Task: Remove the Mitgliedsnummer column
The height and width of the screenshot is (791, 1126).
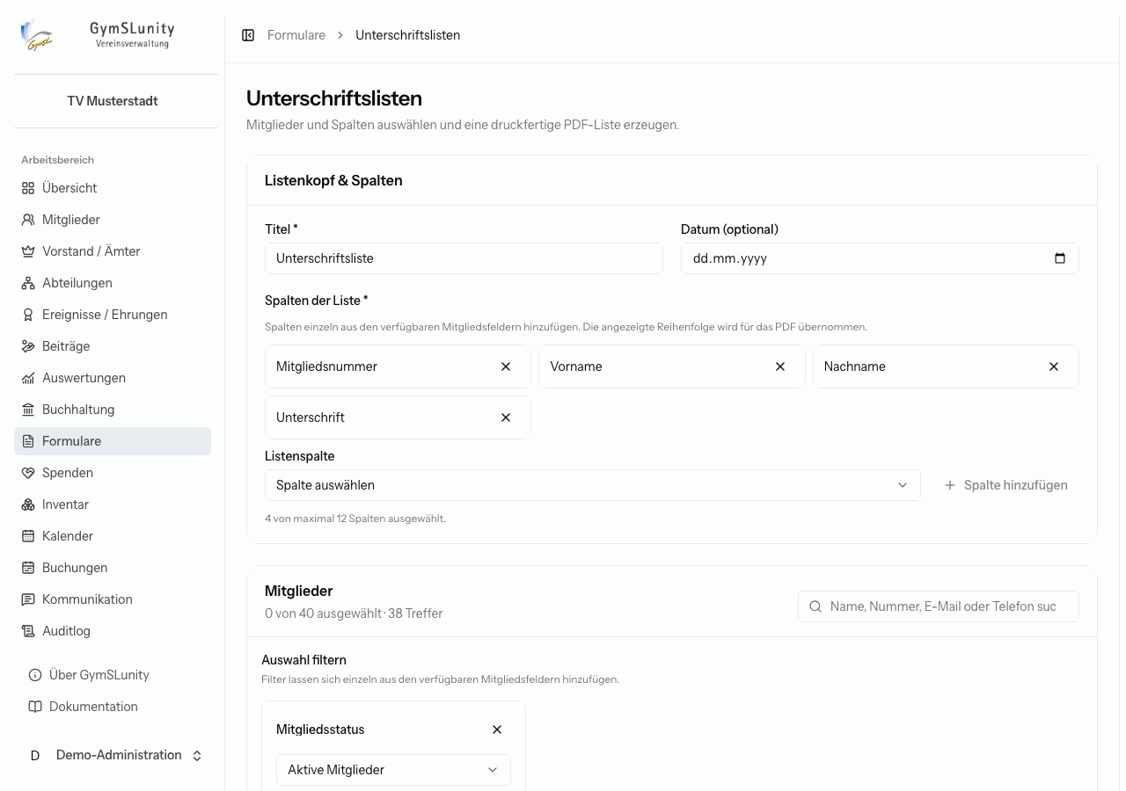Action: 506,366
